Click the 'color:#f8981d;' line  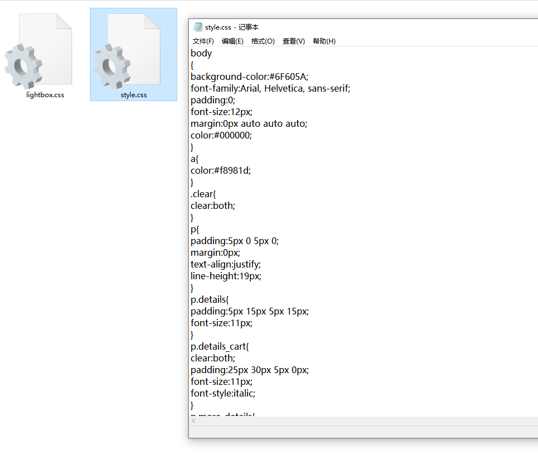(221, 170)
